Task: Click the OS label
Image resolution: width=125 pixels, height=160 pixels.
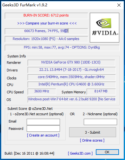Action: coord(9,100)
